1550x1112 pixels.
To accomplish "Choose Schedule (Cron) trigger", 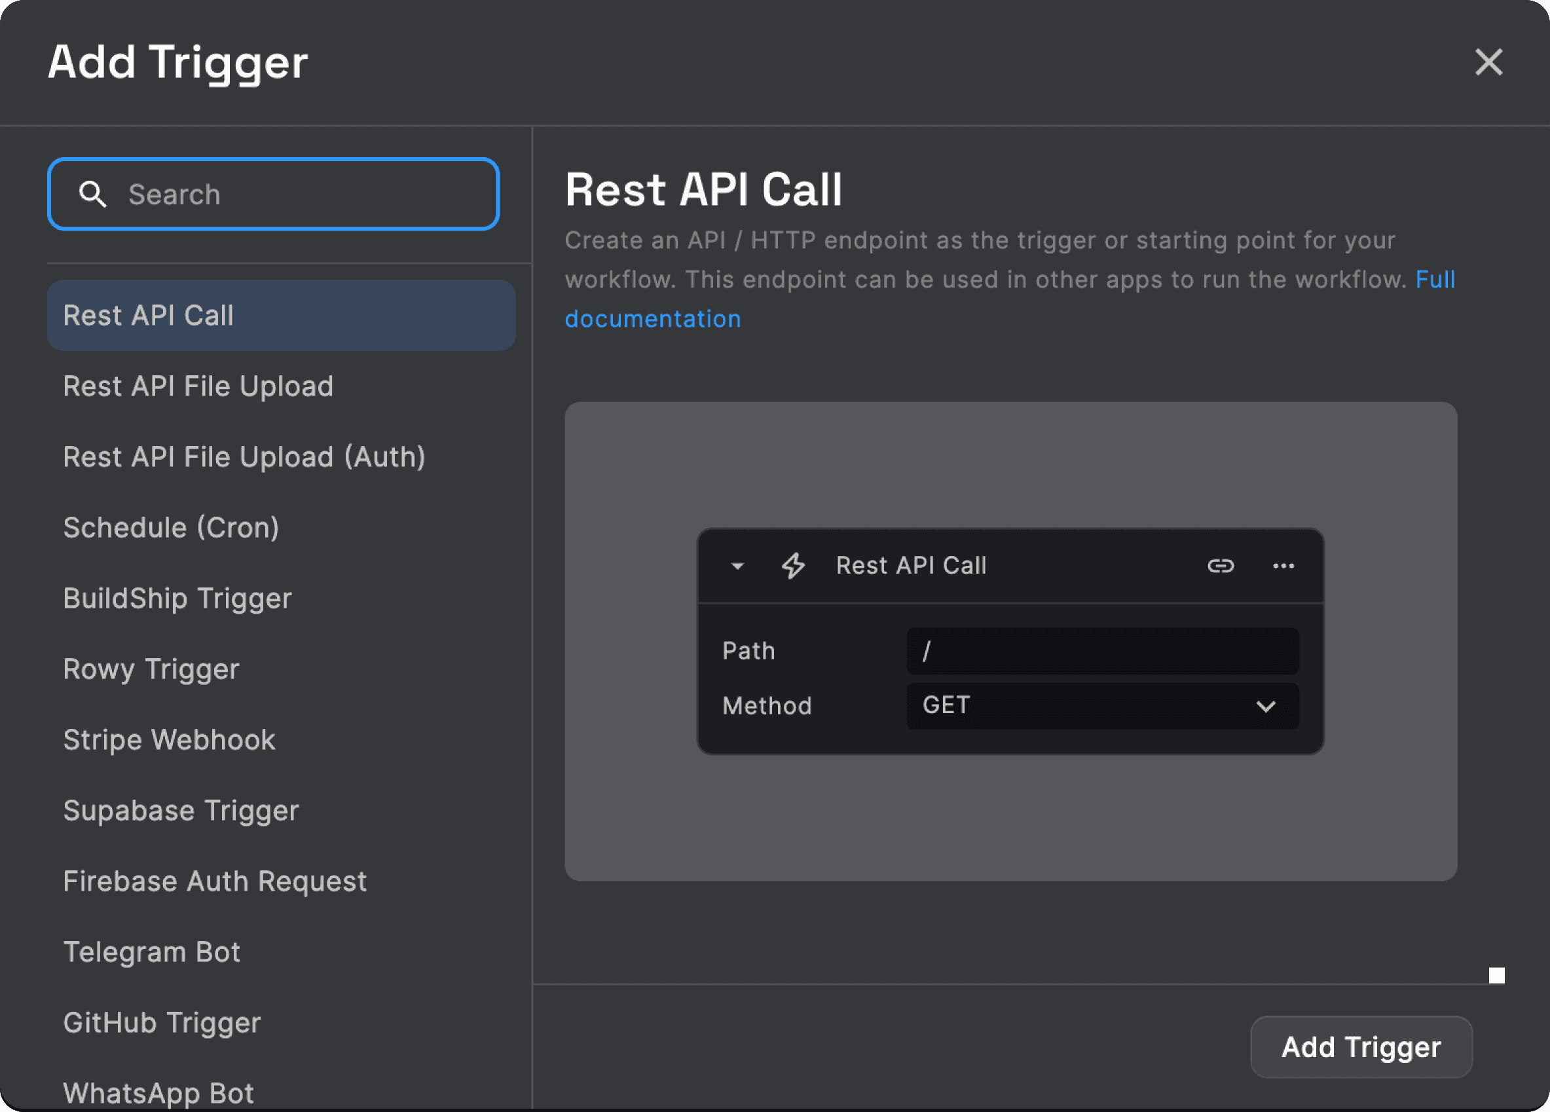I will (x=171, y=527).
